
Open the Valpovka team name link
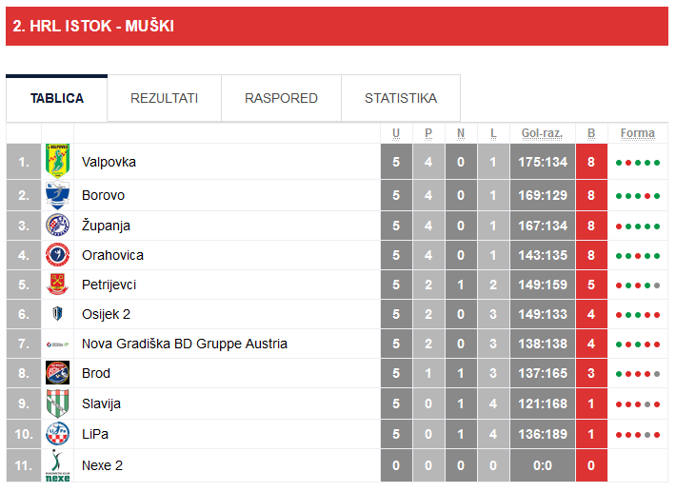109,162
